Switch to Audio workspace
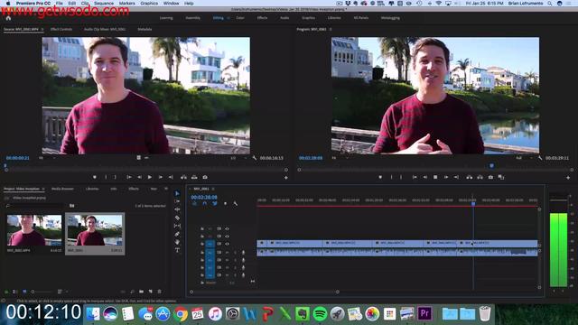This screenshot has height=325, width=578. [284, 18]
